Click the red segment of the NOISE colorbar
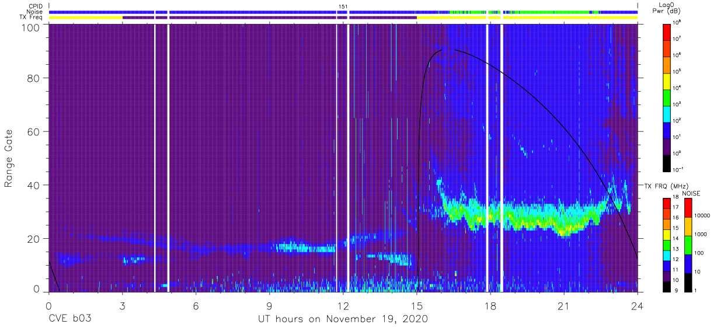 (x=688, y=208)
